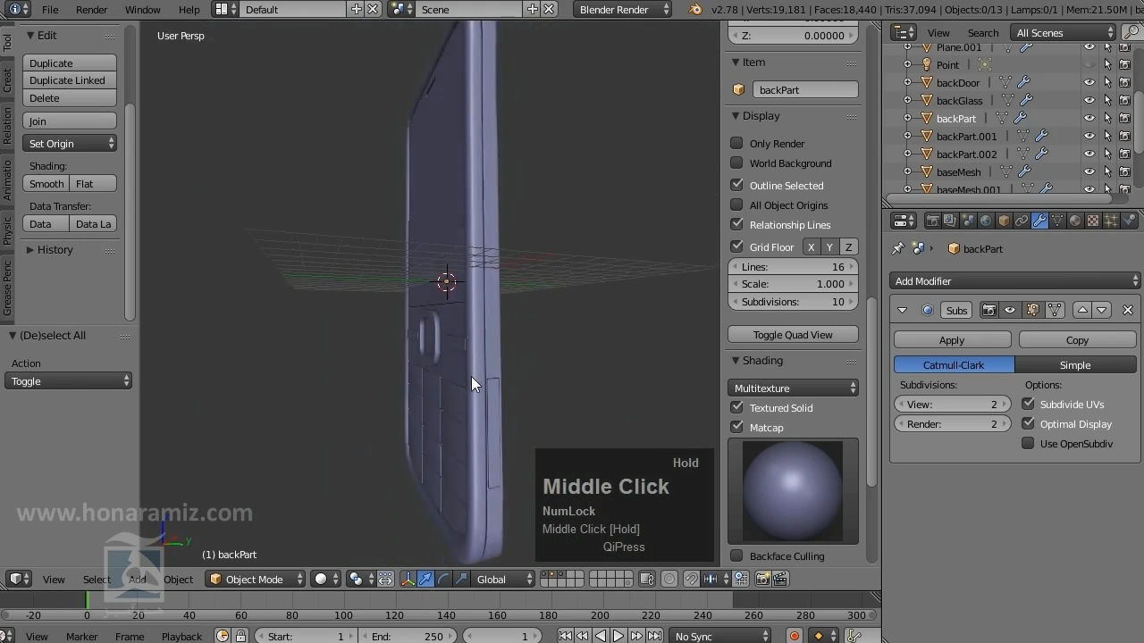
Task: Click the pin icon beside the backPart breadcrumb
Action: (x=898, y=249)
